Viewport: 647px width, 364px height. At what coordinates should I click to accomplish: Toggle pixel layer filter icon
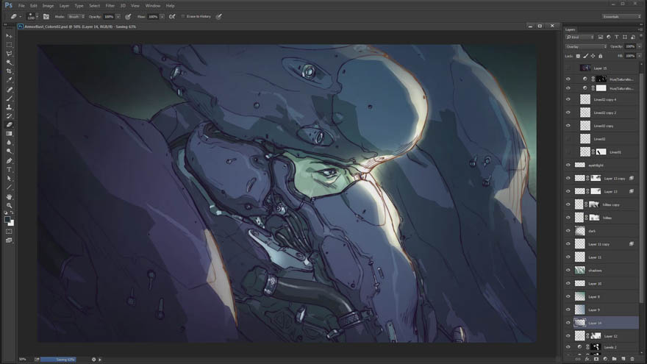601,38
